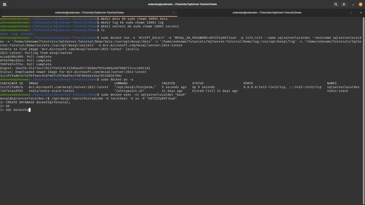Click the 'ecaa8206c099: Pull complete' line

pyautogui.click(x=26, y=56)
